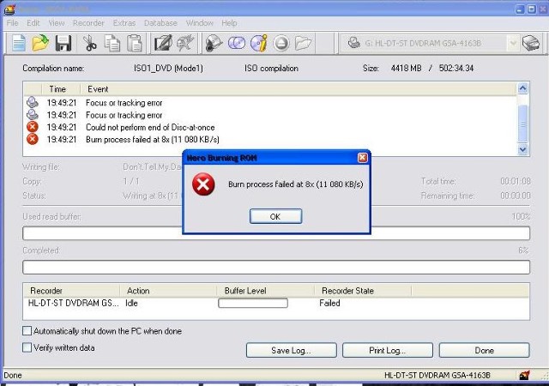The height and width of the screenshot is (386, 549).
Task: Click the Paste clipboard icon
Action: (x=135, y=44)
